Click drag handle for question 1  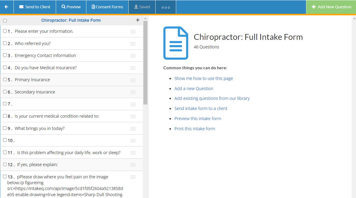tap(133, 31)
